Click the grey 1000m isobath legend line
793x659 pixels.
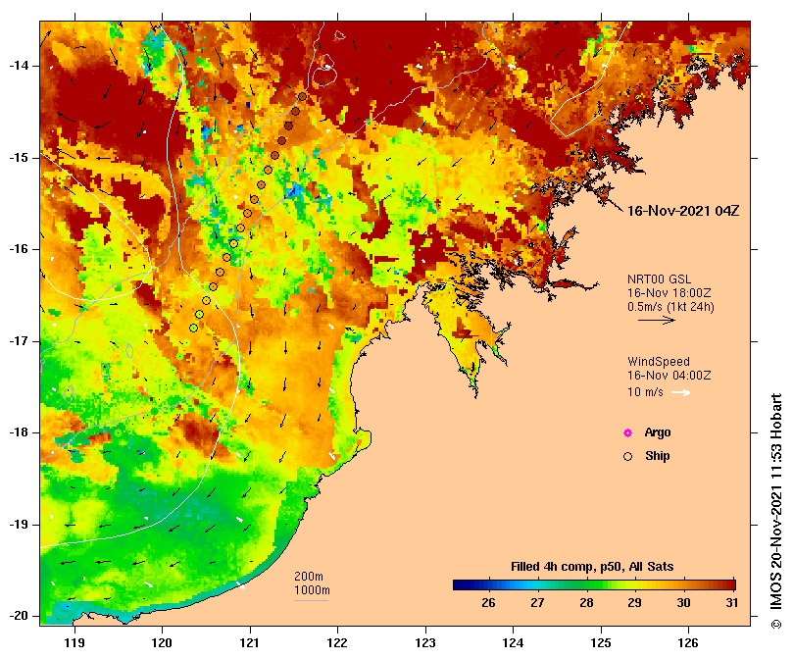click(311, 601)
